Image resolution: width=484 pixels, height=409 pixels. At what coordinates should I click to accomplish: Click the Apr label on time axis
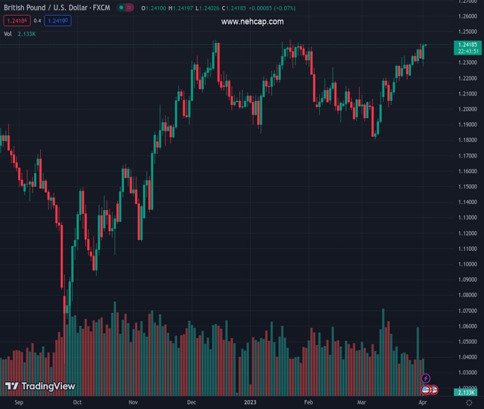point(421,403)
